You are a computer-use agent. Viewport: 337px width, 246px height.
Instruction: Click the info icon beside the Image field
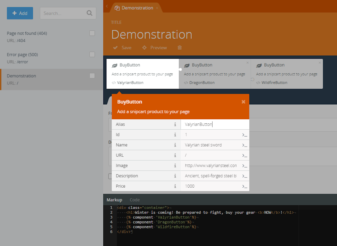click(x=176, y=165)
